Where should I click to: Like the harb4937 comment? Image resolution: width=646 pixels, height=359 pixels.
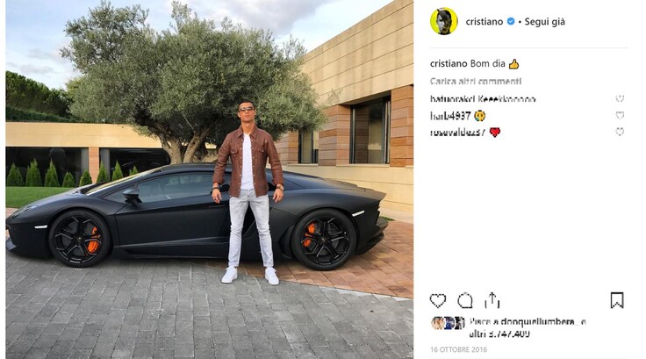pos(620,115)
